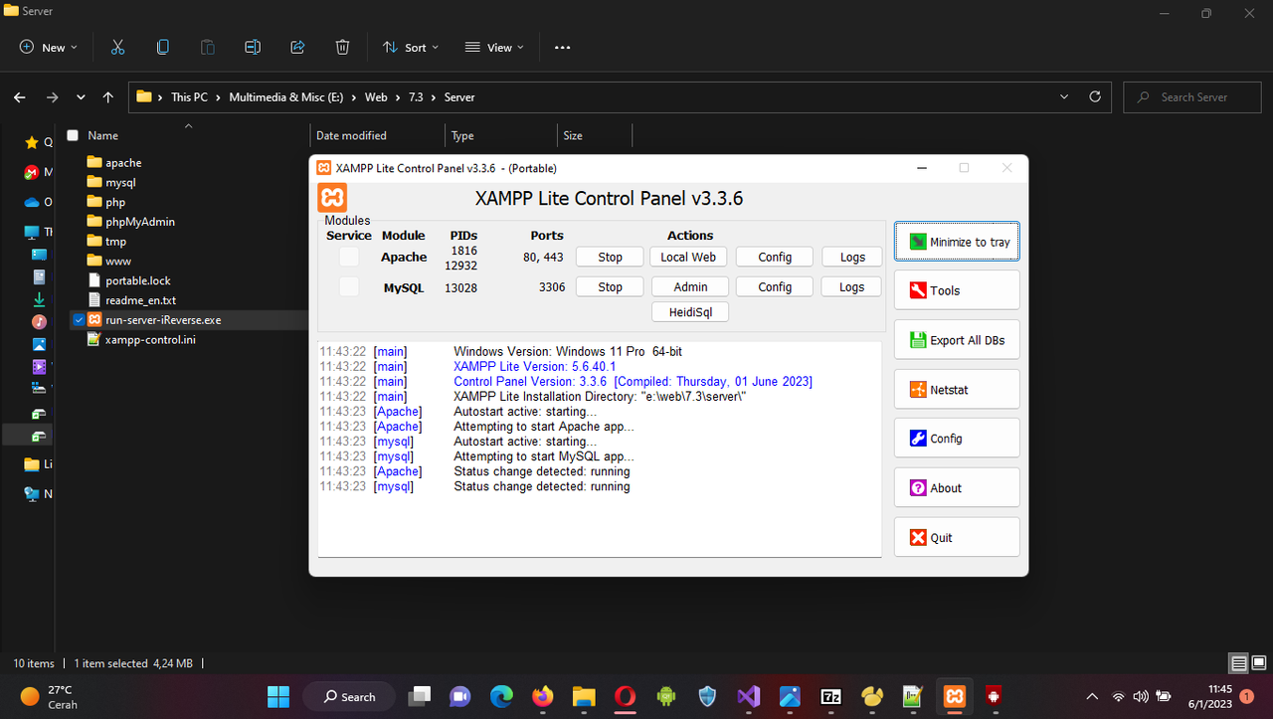Select the Delete icon in Explorer toolbar

[342, 47]
